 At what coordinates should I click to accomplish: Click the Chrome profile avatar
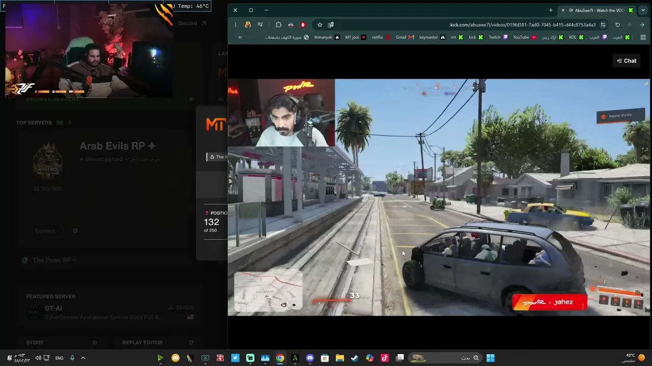pyautogui.click(x=248, y=24)
